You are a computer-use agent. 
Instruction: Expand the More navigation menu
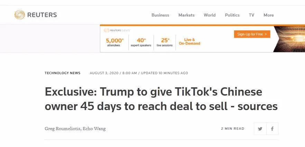[x=268, y=15]
